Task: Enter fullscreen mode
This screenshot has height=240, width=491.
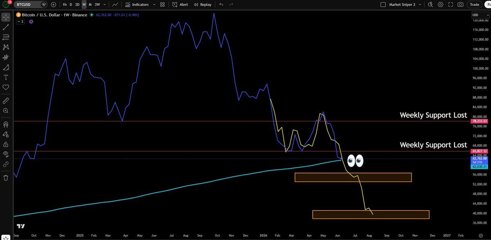Action: (x=450, y=4)
